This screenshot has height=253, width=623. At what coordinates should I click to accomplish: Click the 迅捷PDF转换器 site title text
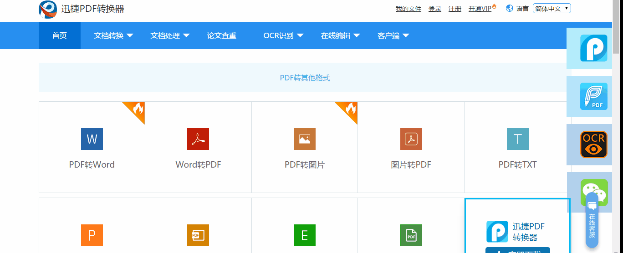pos(93,9)
